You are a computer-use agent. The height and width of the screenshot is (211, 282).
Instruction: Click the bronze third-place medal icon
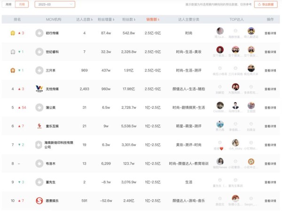click(x=13, y=70)
